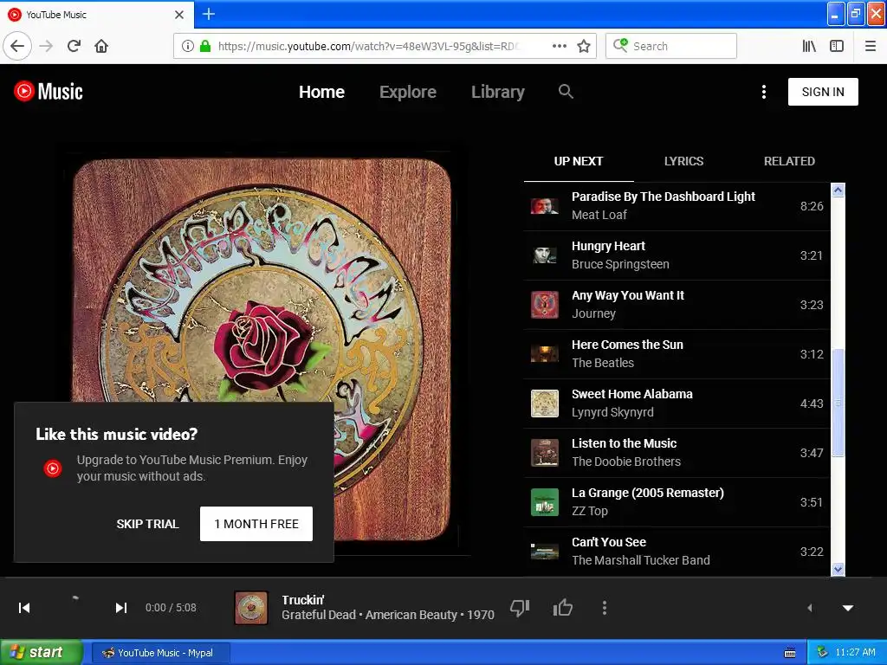Open the browser hamburger menu
Screen dimensions: 887x665
870,46
